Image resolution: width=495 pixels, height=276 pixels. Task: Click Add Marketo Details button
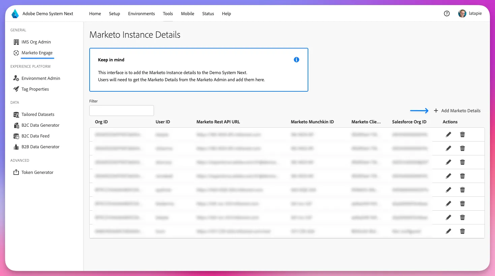coord(457,111)
